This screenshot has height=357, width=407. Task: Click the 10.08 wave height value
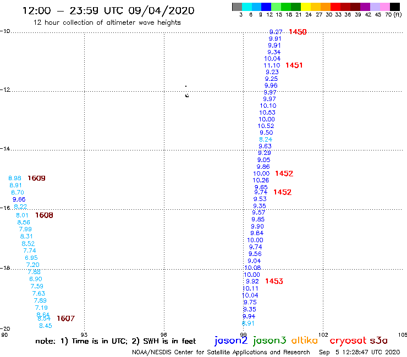(x=252, y=267)
